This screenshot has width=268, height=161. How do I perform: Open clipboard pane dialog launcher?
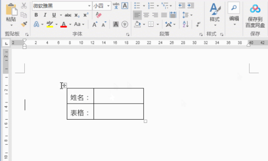click(27, 35)
